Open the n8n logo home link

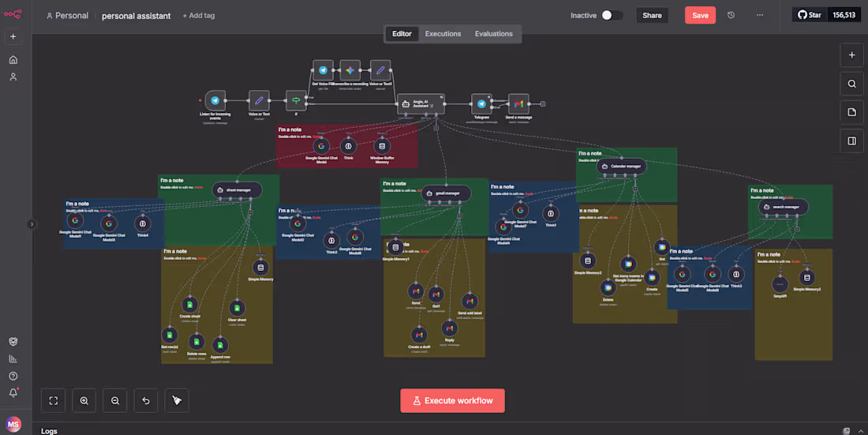pyautogui.click(x=13, y=14)
